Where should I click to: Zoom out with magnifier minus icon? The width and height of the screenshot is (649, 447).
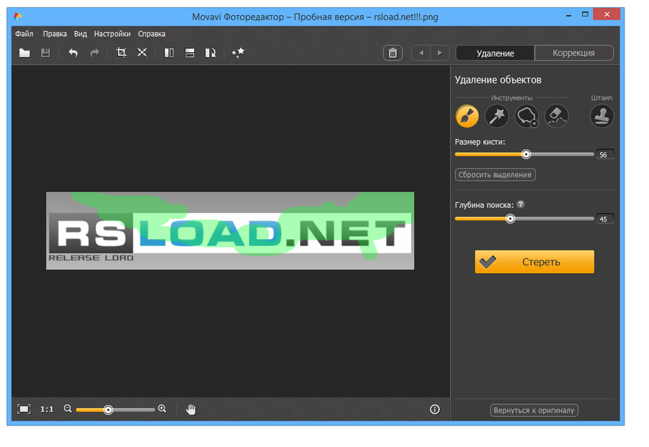[68, 409]
